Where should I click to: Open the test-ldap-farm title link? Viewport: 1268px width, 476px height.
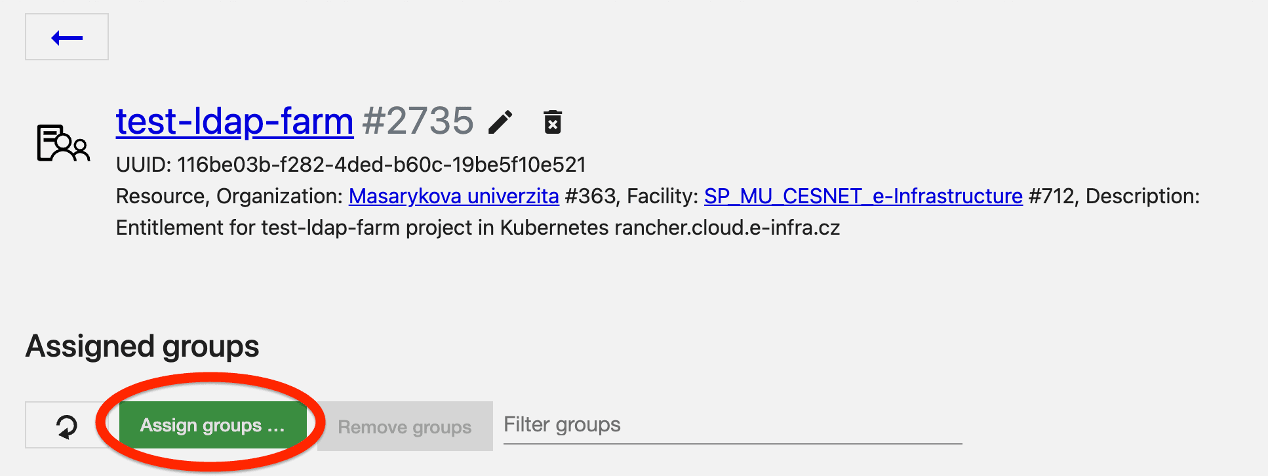235,121
